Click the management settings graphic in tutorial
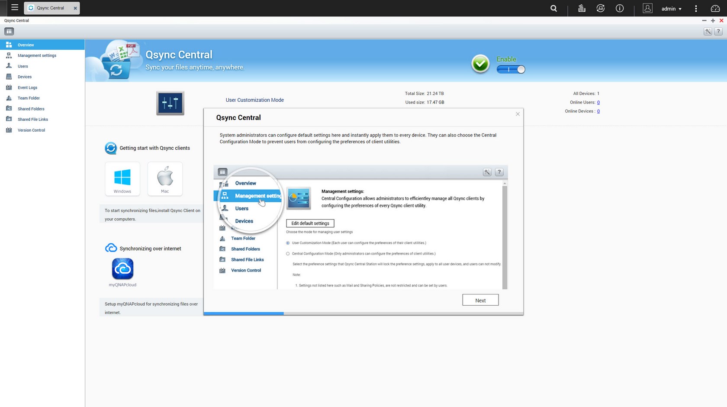Image resolution: width=727 pixels, height=407 pixels. pyautogui.click(x=299, y=199)
